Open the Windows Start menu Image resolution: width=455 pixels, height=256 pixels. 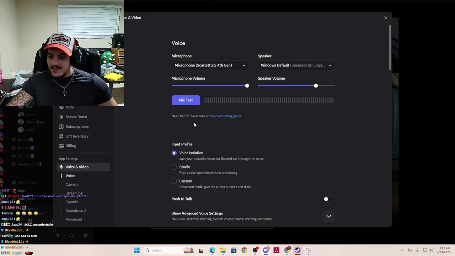[x=136, y=250]
